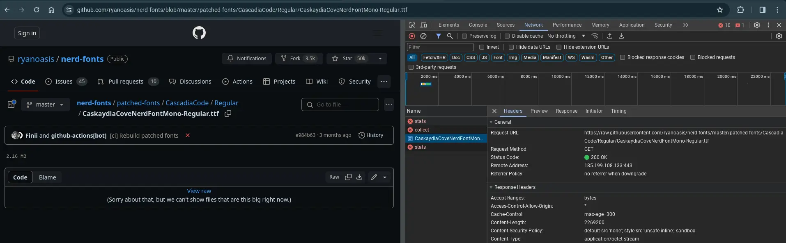Open the GitHub logo homepage

(199, 33)
